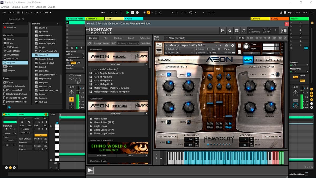This screenshot has height=178, width=316.
Task: Toggle the ARP performance switch
Action: click(x=169, y=142)
